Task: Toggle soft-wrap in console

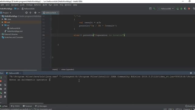Action: point(5,85)
